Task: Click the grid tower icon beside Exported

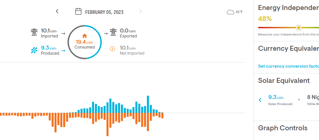Action: click(x=113, y=32)
